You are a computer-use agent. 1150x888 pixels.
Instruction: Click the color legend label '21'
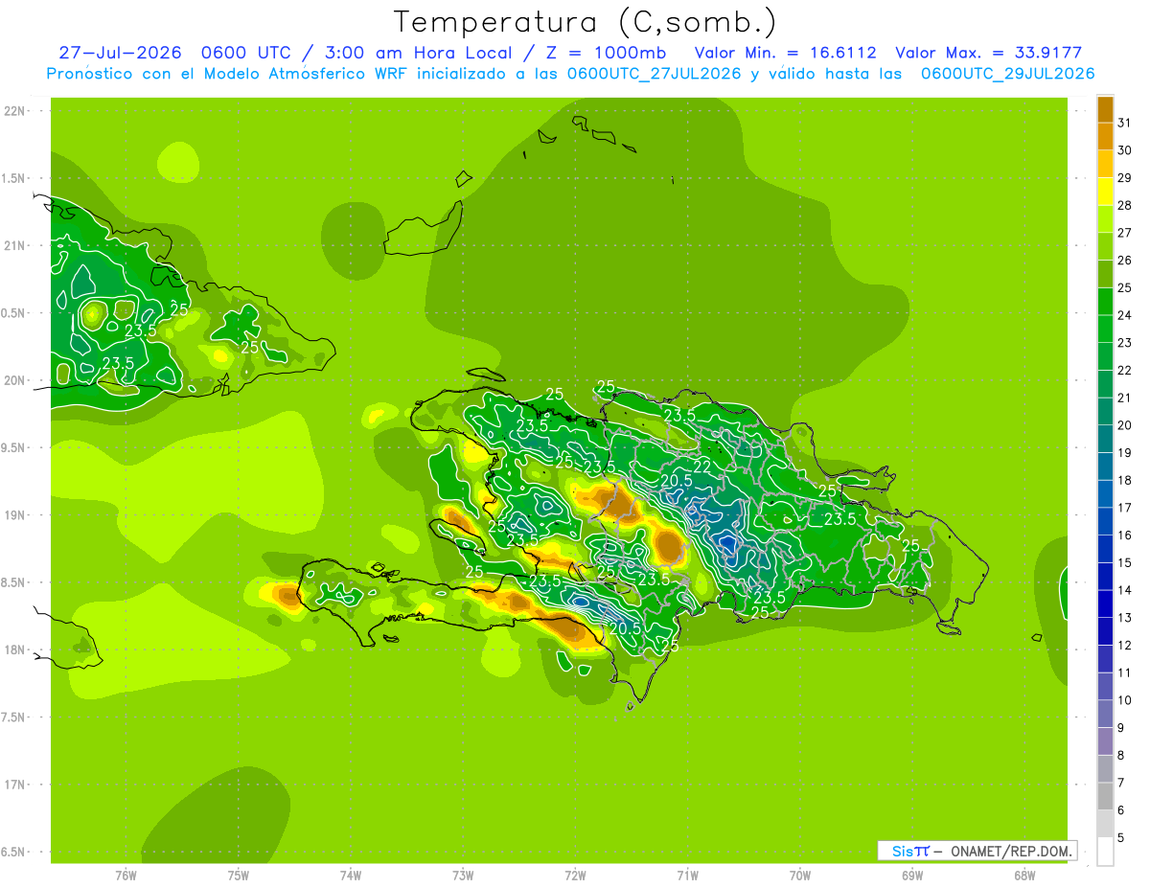click(x=1124, y=398)
